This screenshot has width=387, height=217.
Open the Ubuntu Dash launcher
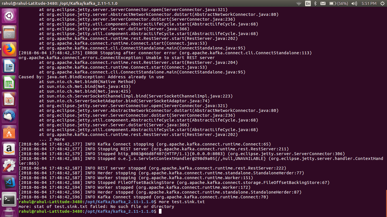click(9, 16)
